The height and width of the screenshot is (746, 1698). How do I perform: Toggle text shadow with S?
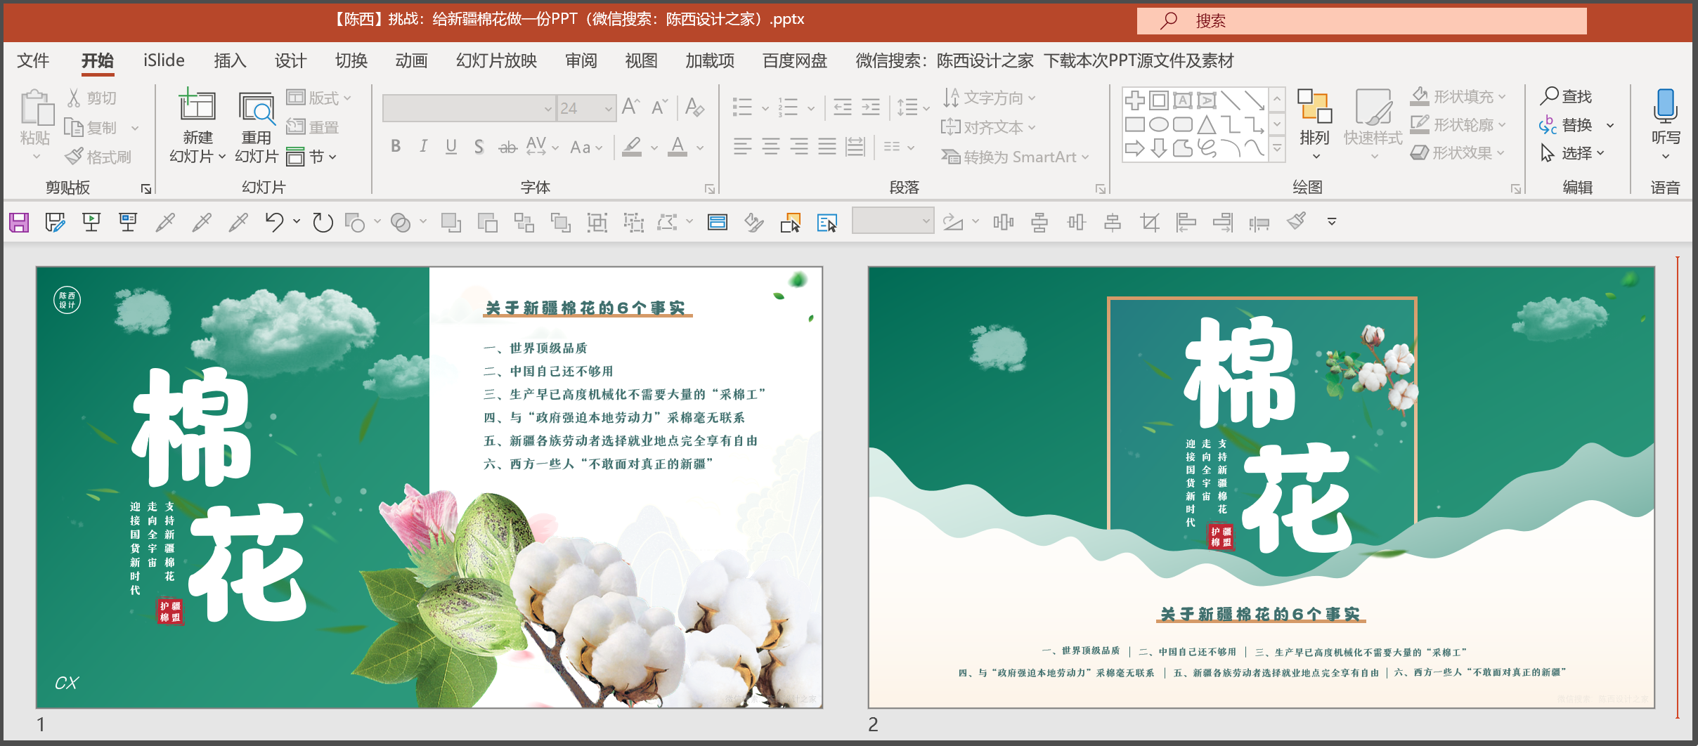point(479,146)
